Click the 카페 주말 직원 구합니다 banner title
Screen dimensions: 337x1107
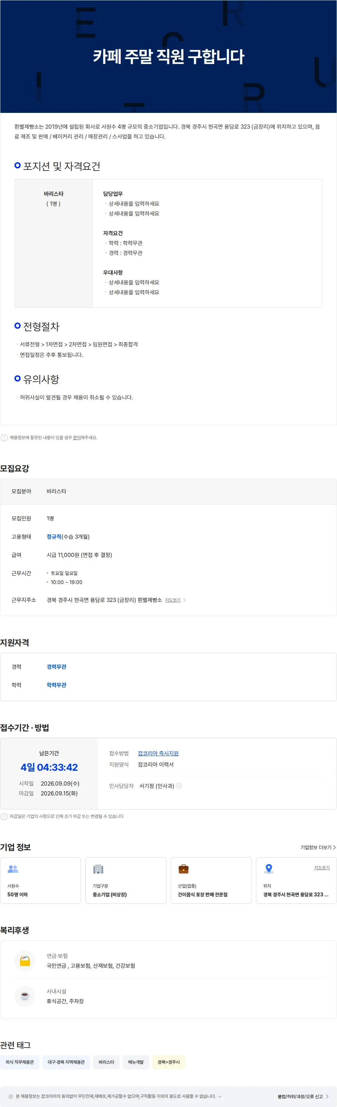click(x=168, y=56)
